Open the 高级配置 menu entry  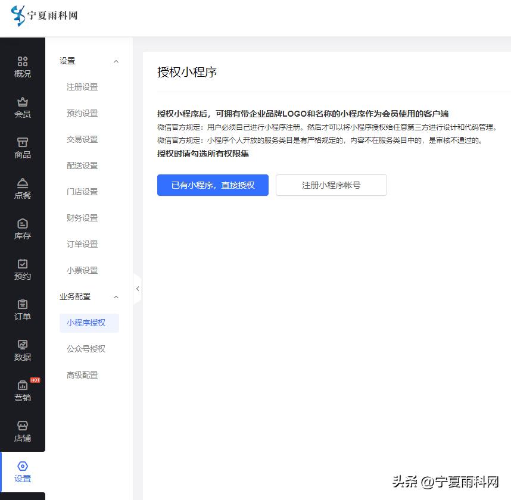click(x=82, y=375)
